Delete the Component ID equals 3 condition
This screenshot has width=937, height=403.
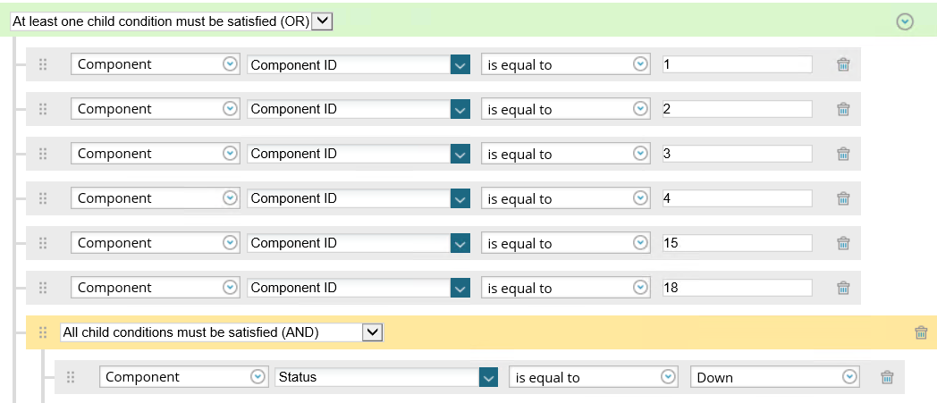coord(842,154)
